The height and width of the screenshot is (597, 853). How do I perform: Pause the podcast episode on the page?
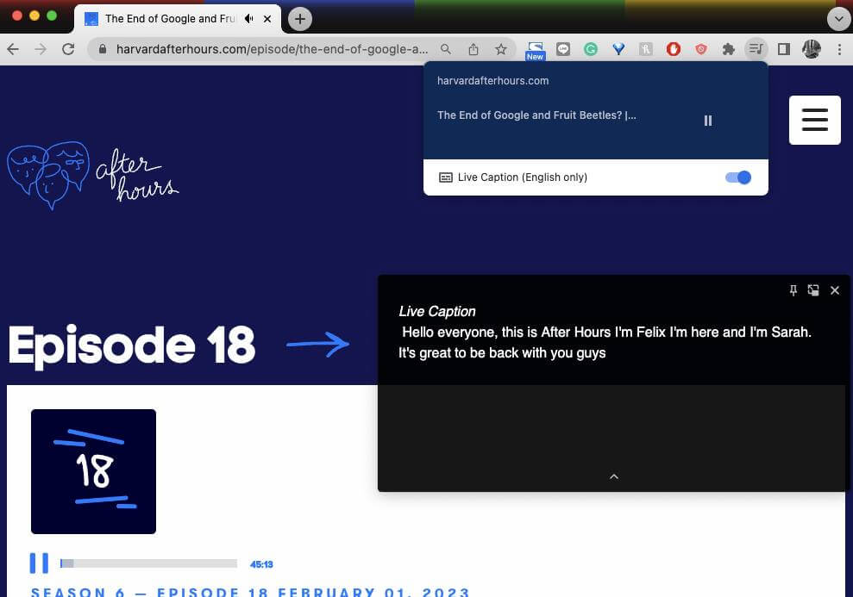39,563
